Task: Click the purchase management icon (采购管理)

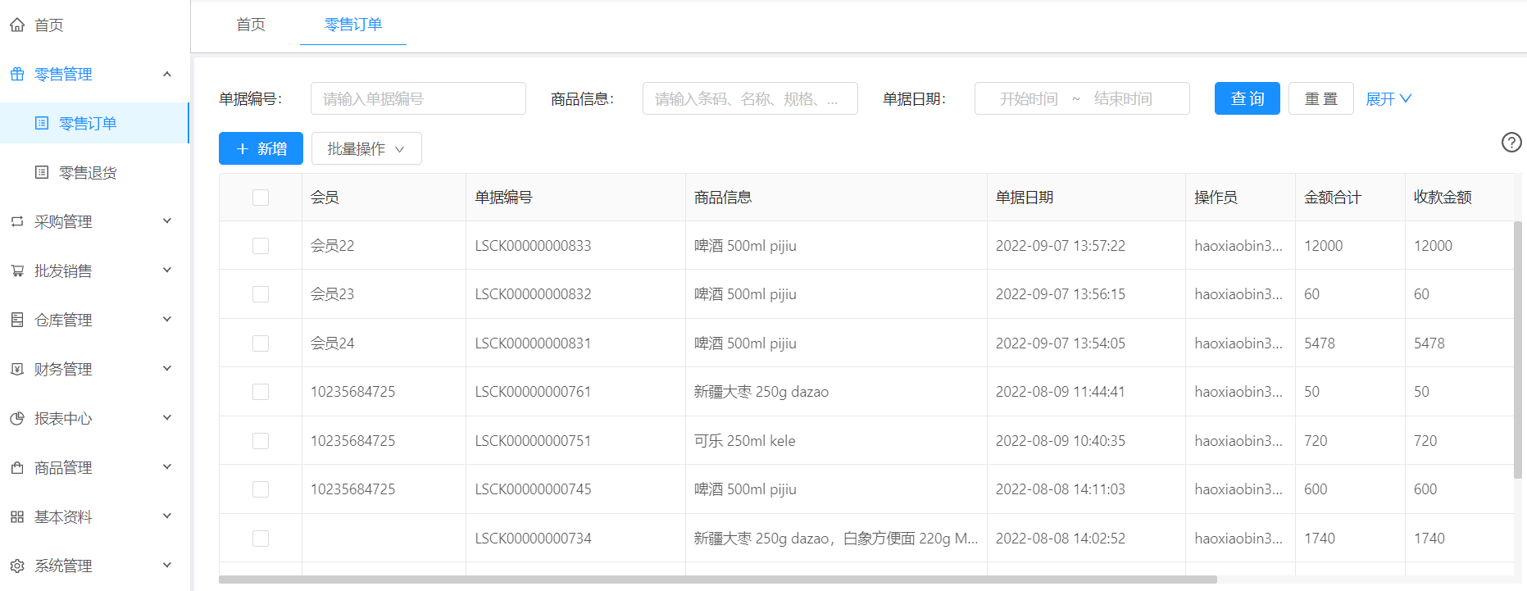Action: tap(17, 222)
